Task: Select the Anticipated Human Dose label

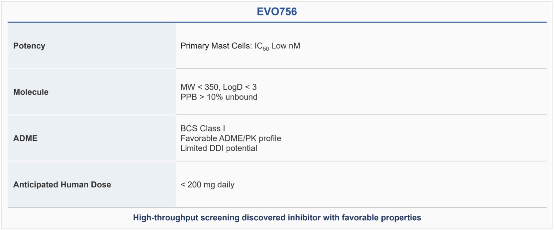Action: coord(62,184)
